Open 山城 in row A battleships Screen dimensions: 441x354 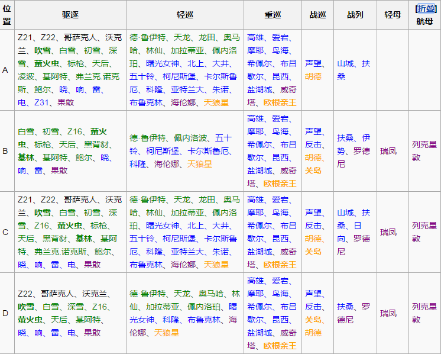345,63
